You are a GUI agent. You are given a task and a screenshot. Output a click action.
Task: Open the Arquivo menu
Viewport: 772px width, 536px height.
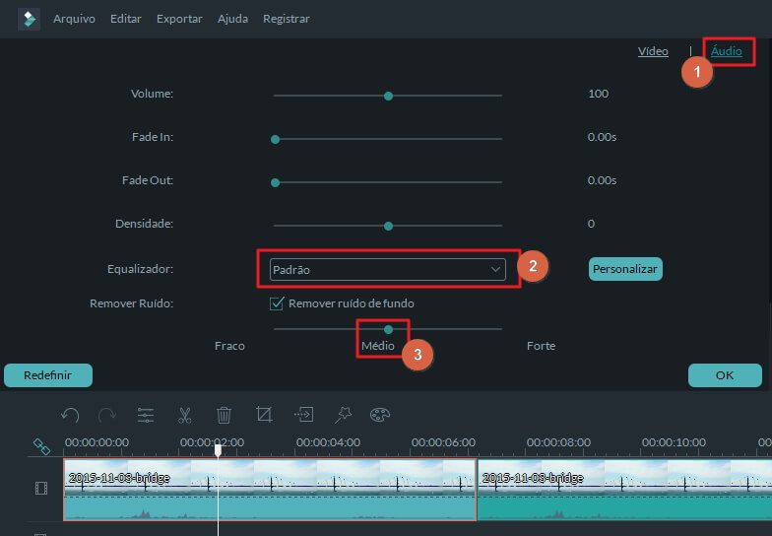click(x=74, y=19)
